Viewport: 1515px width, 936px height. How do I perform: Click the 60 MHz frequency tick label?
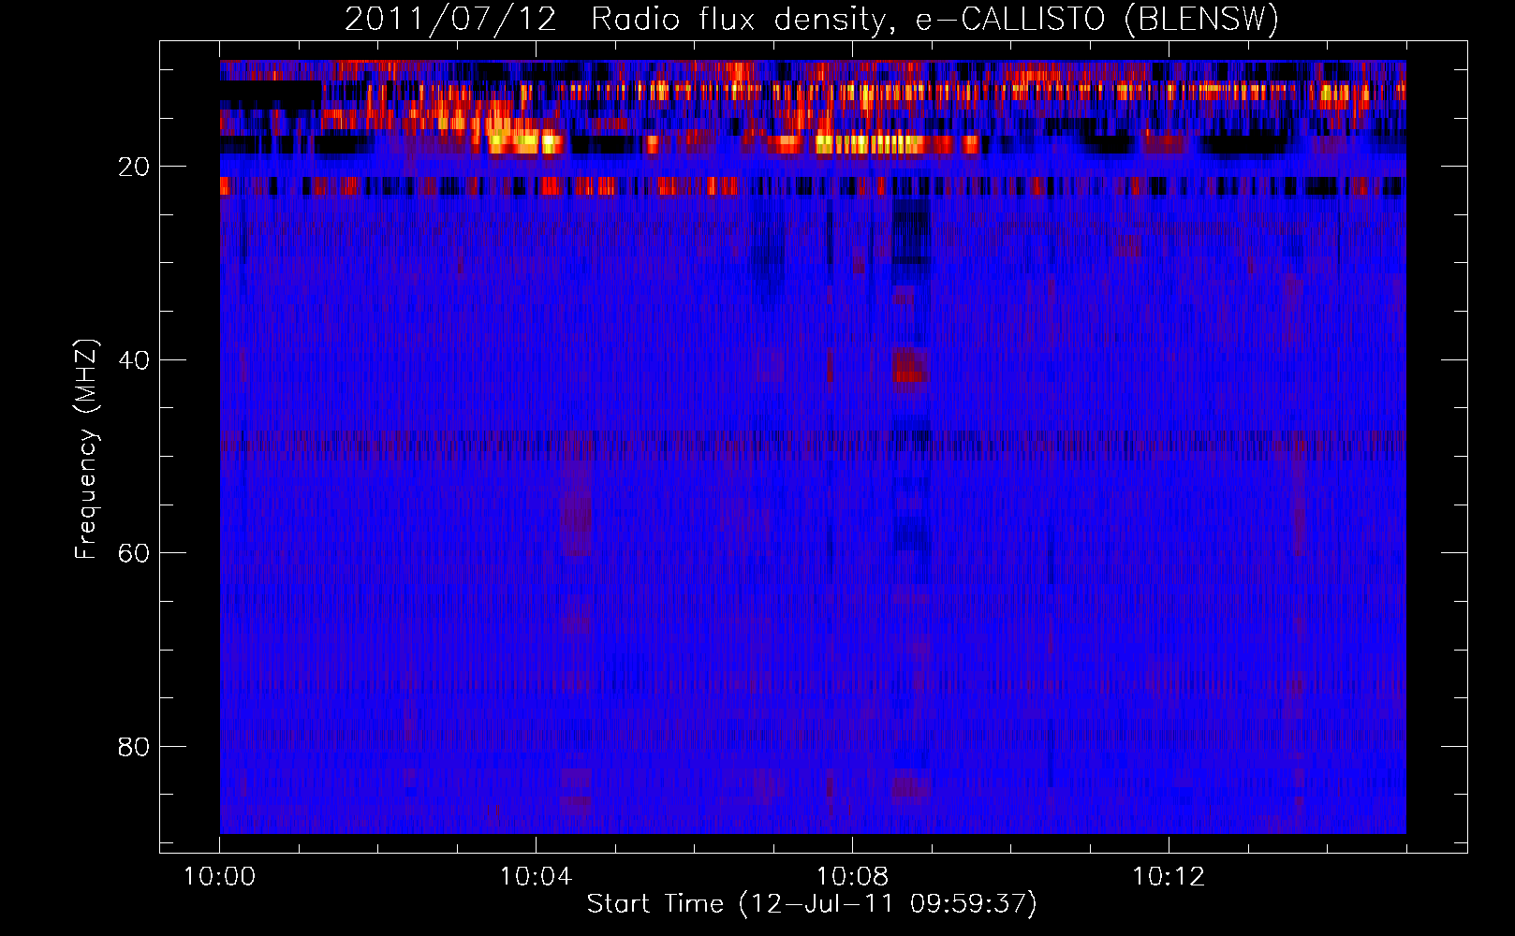coord(135,553)
